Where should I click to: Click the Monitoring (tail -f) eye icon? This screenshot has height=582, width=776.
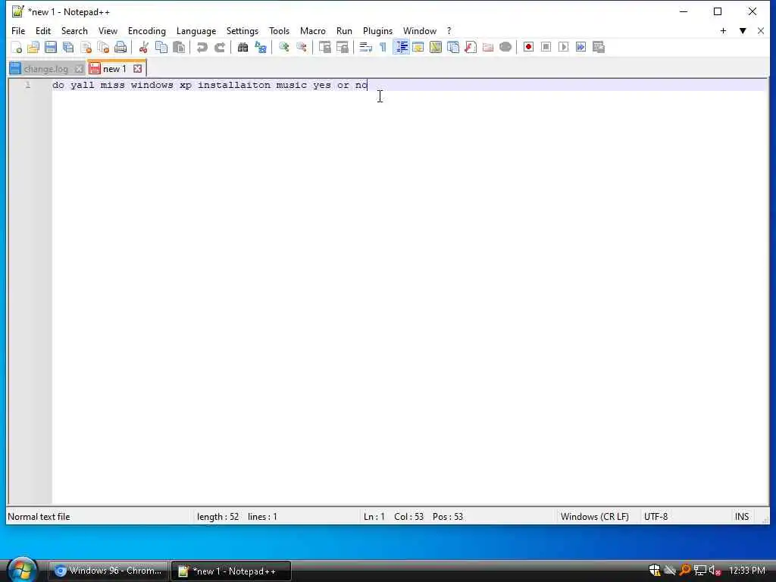[x=505, y=47]
